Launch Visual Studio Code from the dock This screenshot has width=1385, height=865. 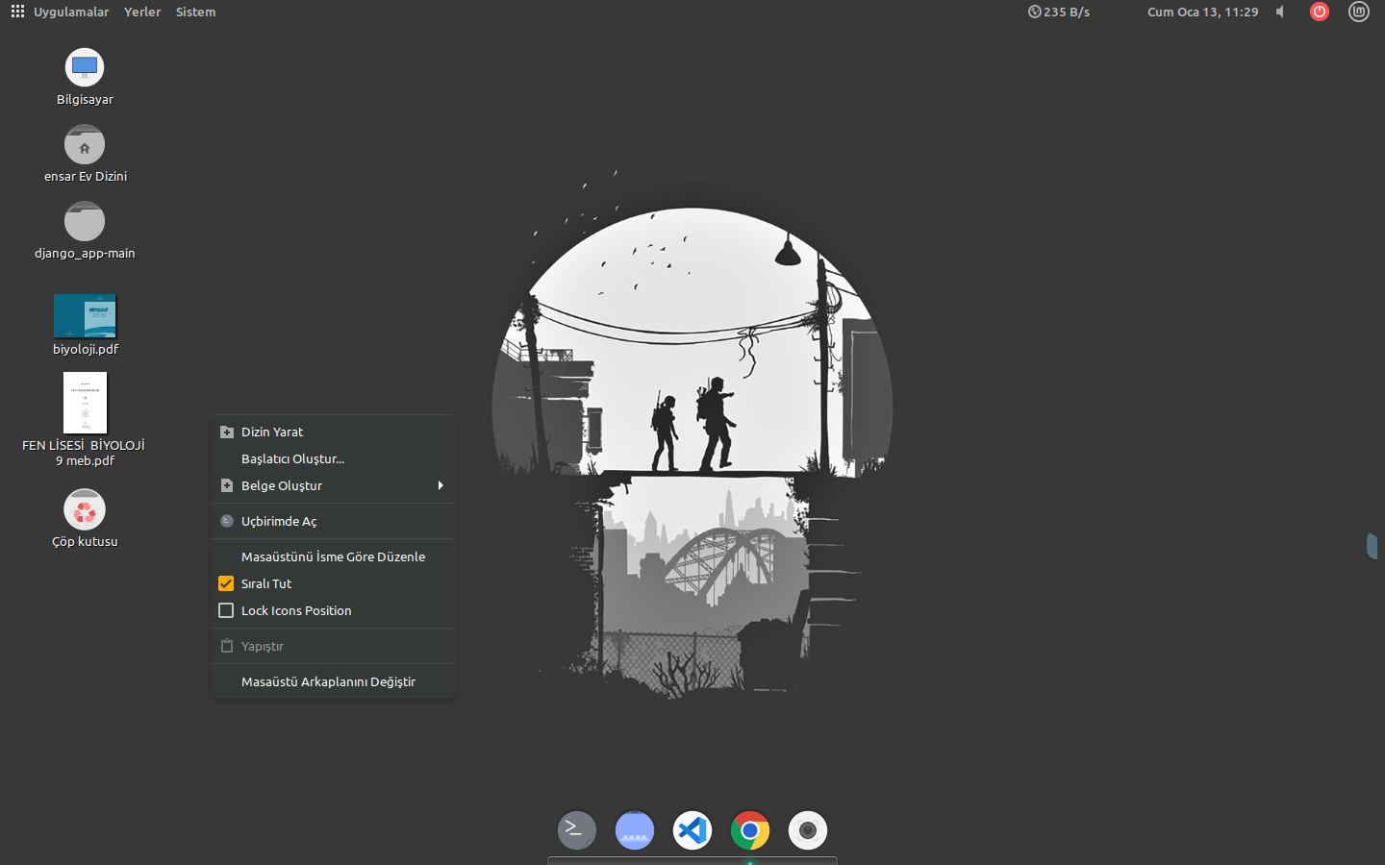point(692,830)
